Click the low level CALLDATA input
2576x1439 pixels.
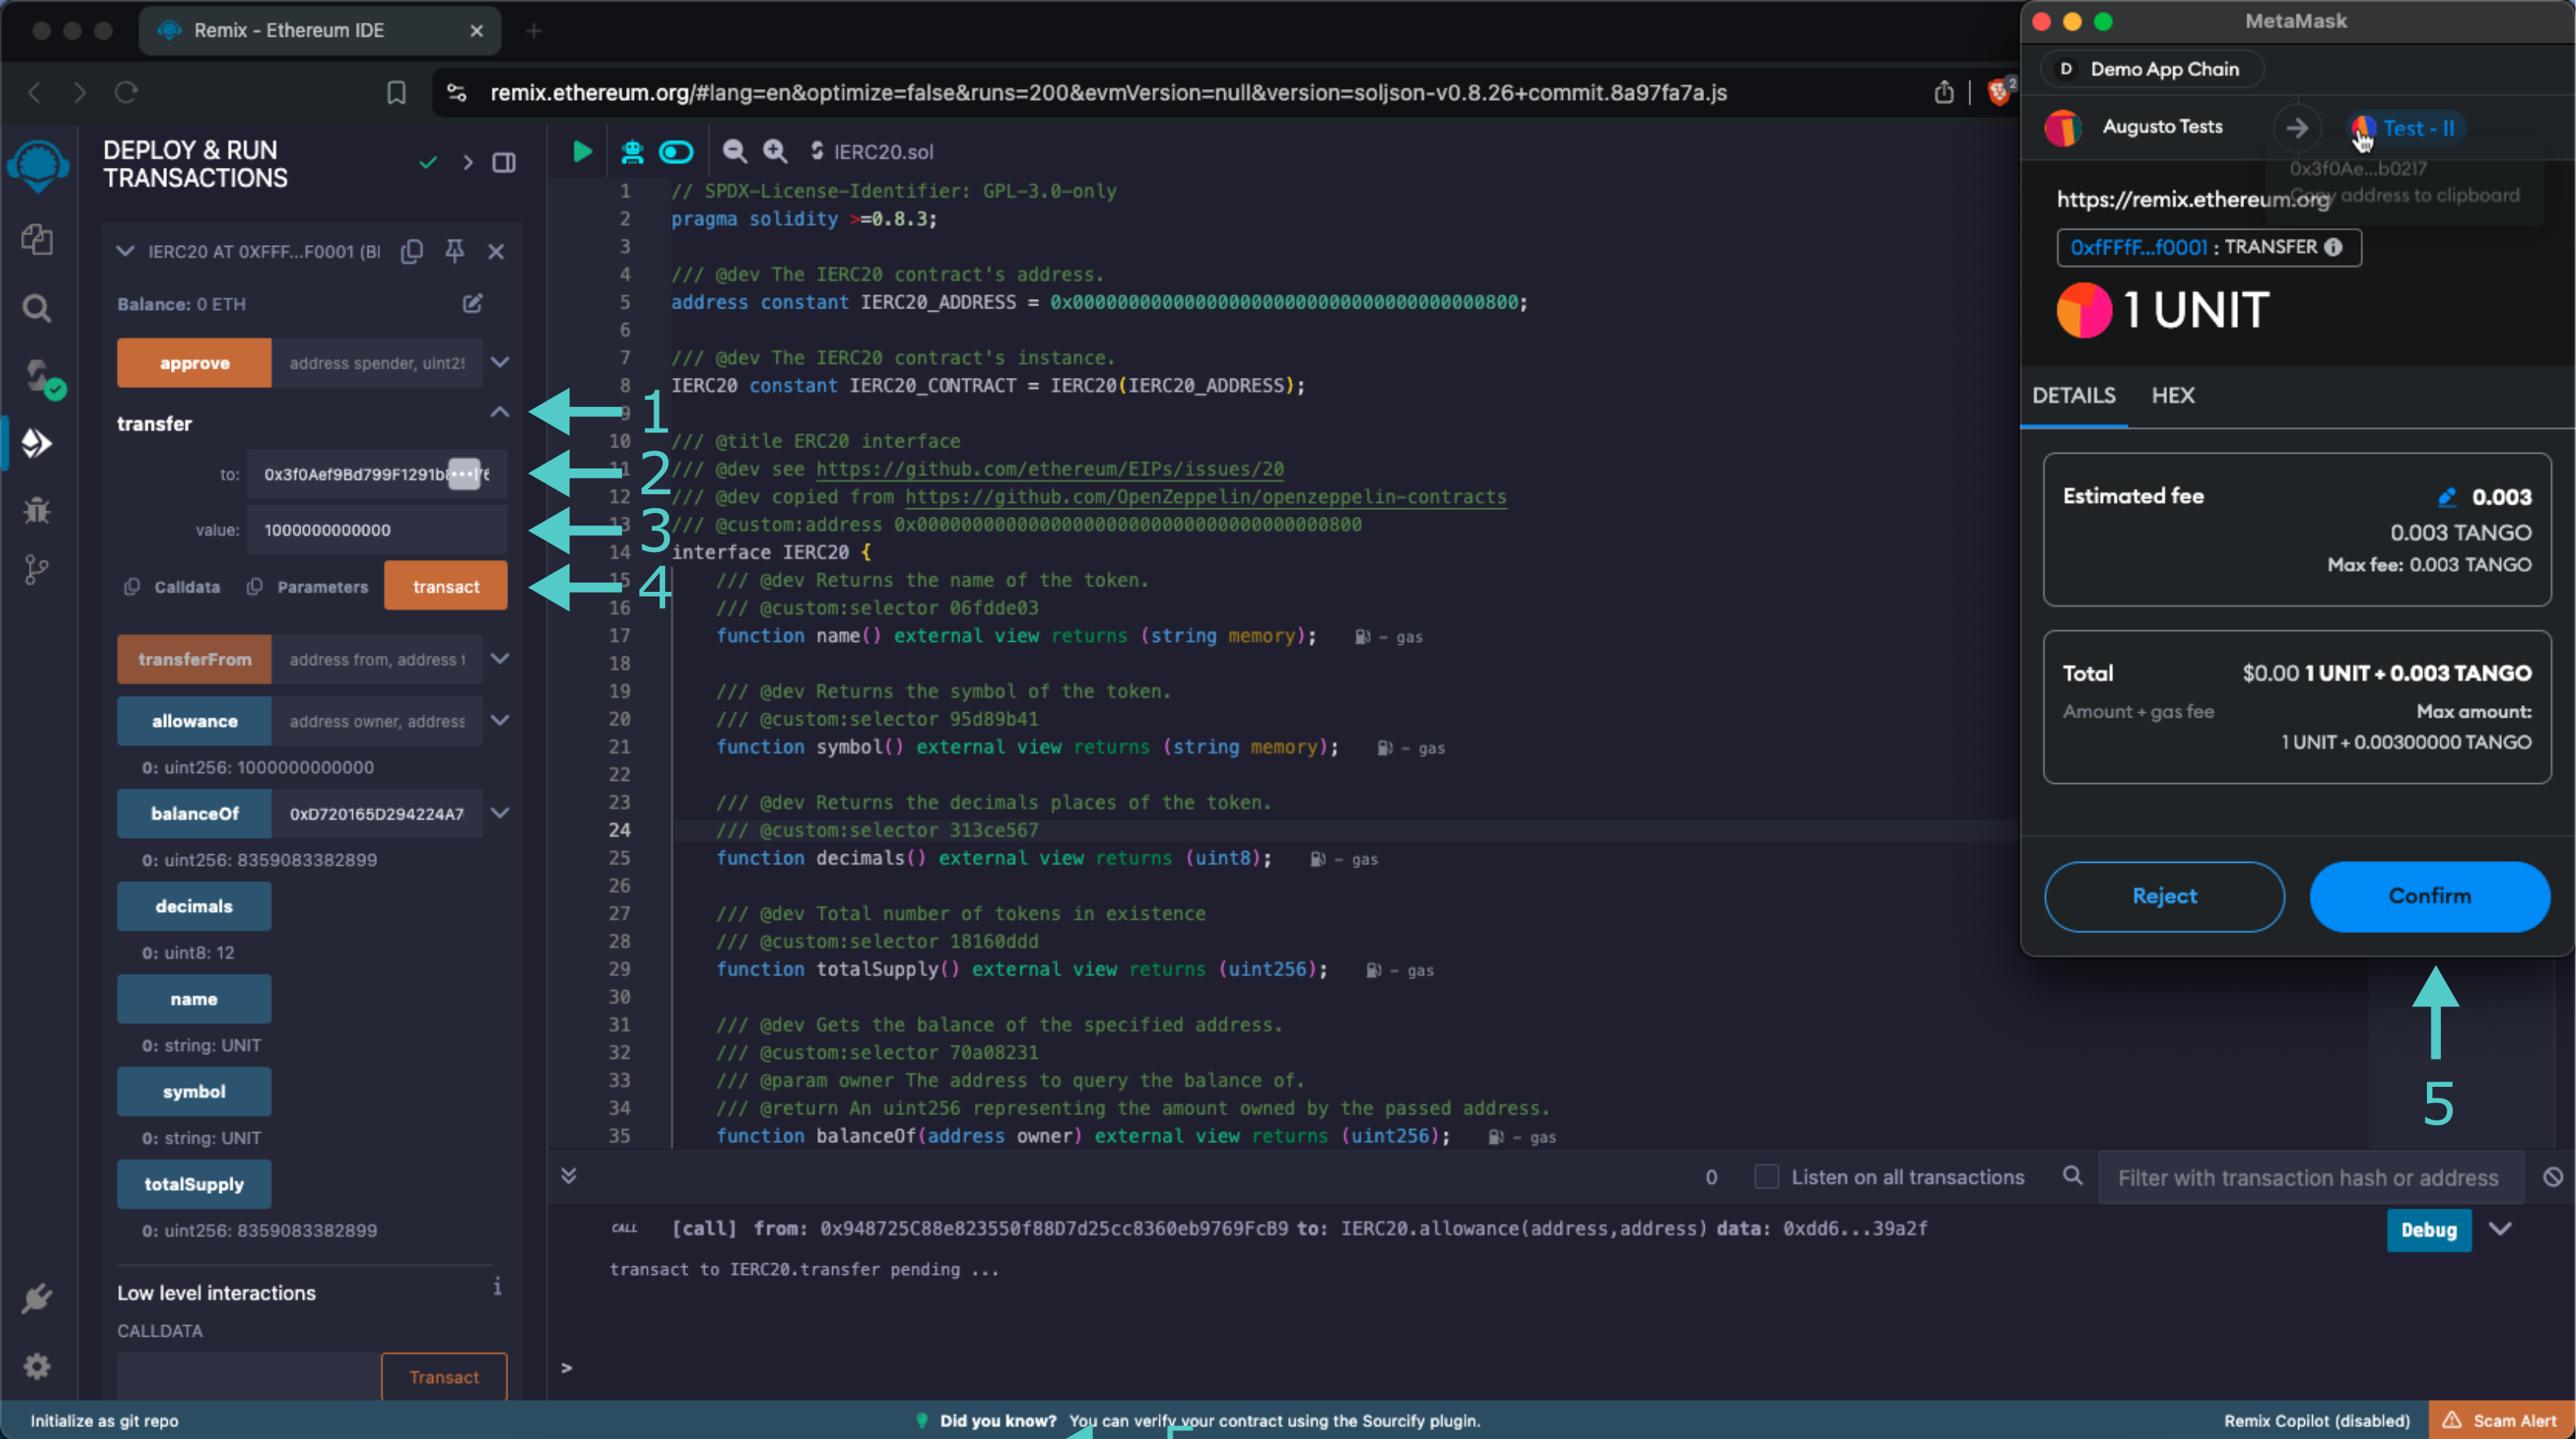coord(248,1377)
